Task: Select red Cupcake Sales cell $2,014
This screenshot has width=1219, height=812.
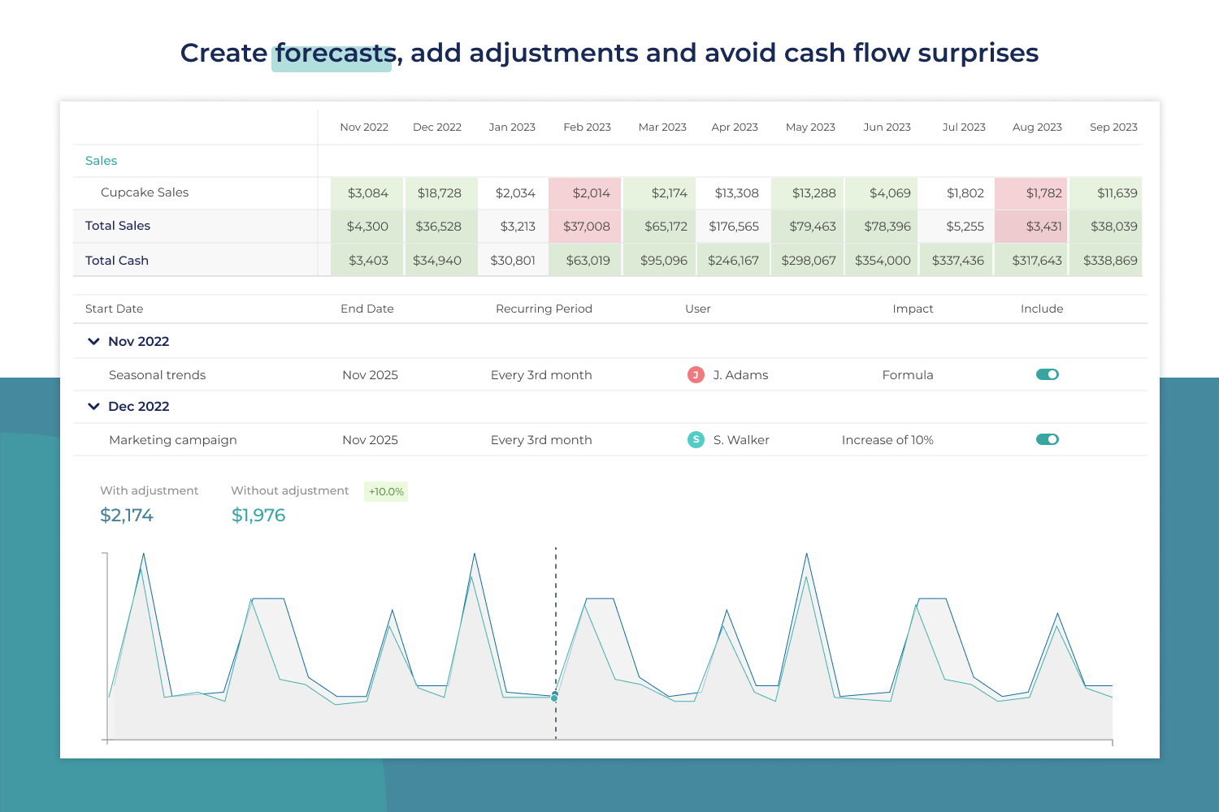Action: (585, 193)
